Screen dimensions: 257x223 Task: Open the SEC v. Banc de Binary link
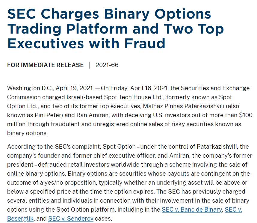coord(192,210)
